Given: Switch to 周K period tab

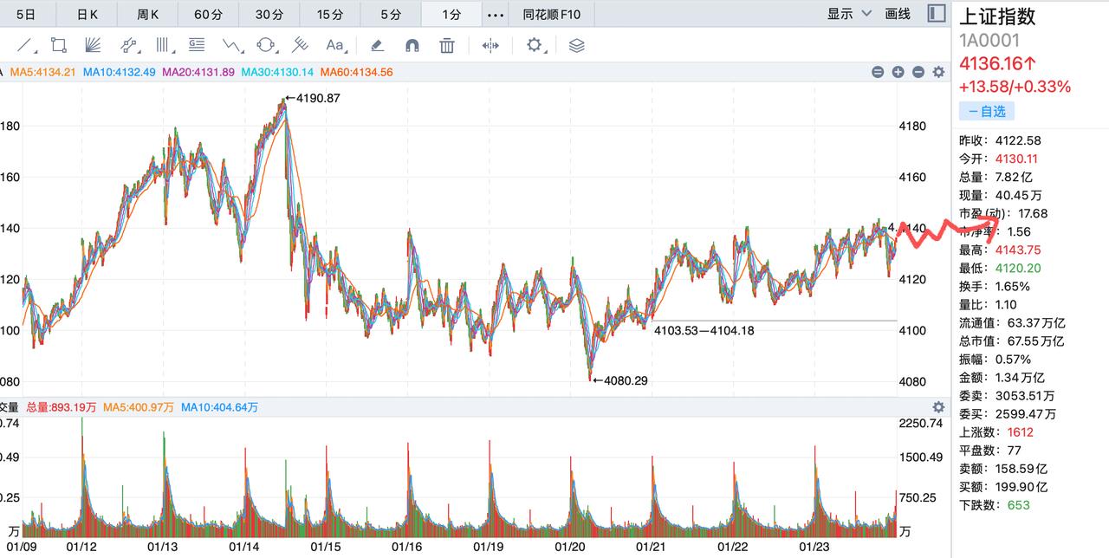Looking at the screenshot, I should tap(148, 14).
